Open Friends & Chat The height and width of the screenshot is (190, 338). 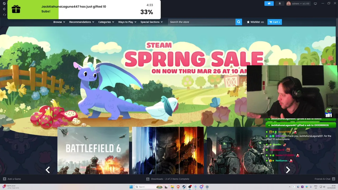(x=325, y=179)
